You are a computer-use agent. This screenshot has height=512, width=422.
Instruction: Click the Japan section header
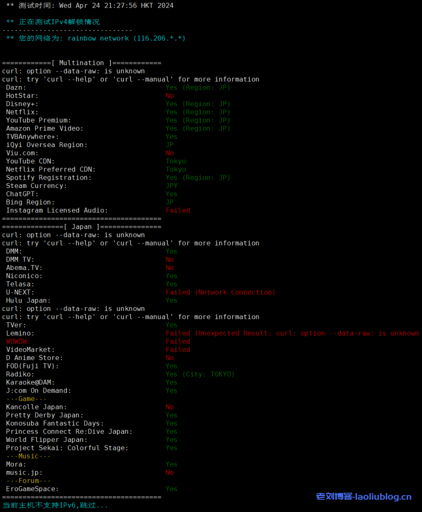click(81, 227)
